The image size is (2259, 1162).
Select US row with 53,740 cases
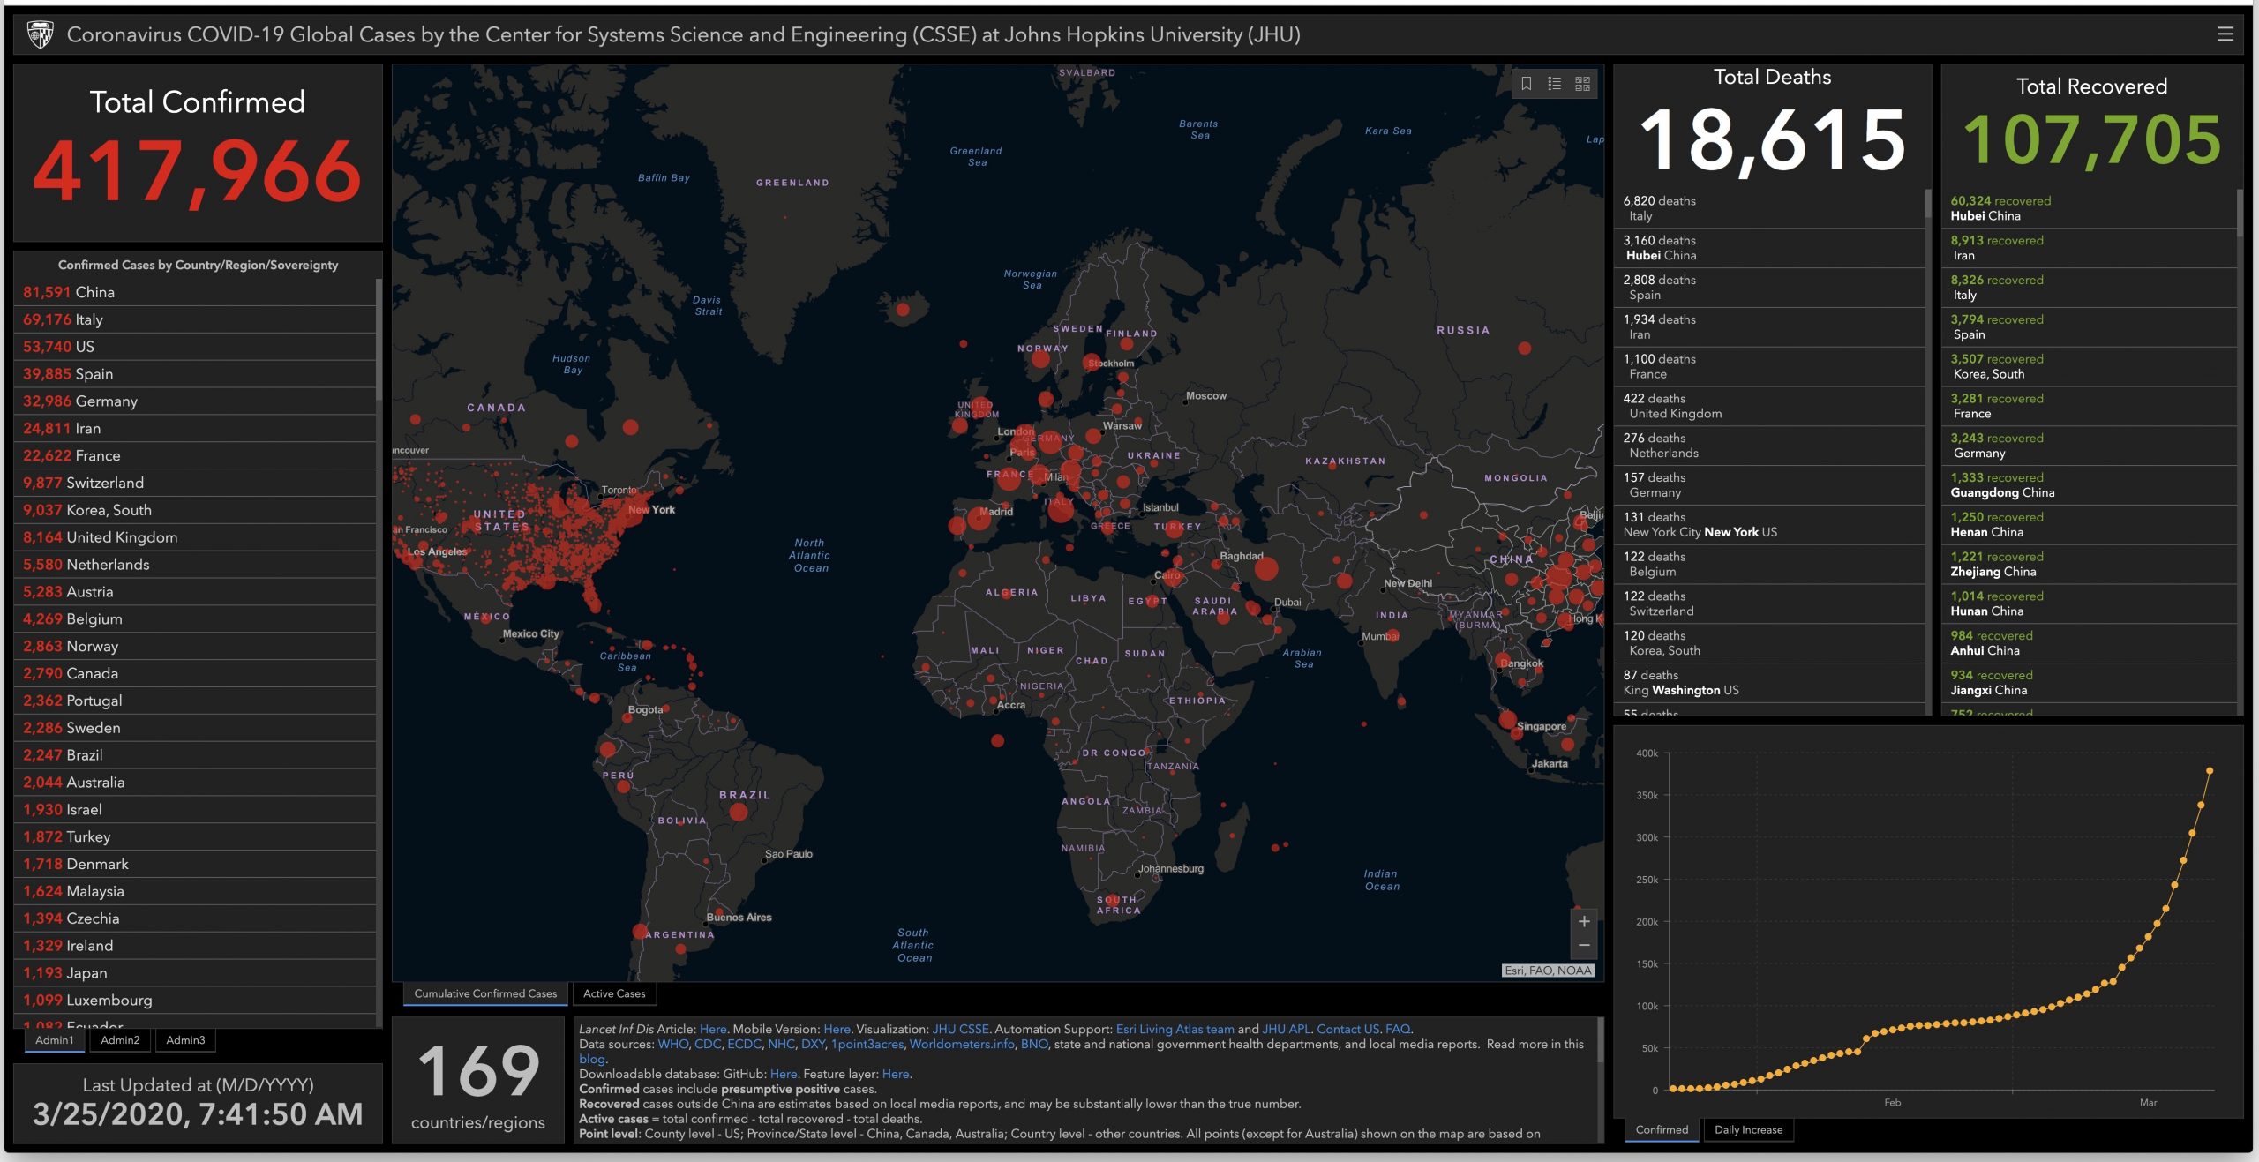click(x=195, y=347)
